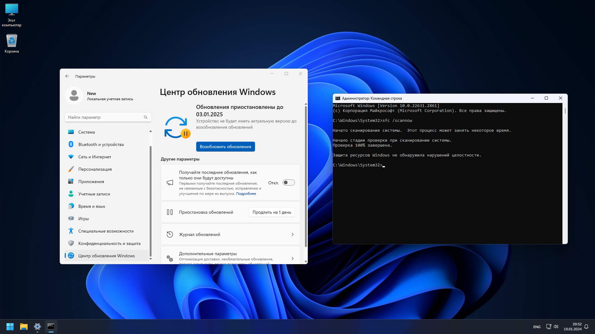Expand Дополнительные параметры chevron
Screen dimensions: 595x334
[x=292, y=258]
